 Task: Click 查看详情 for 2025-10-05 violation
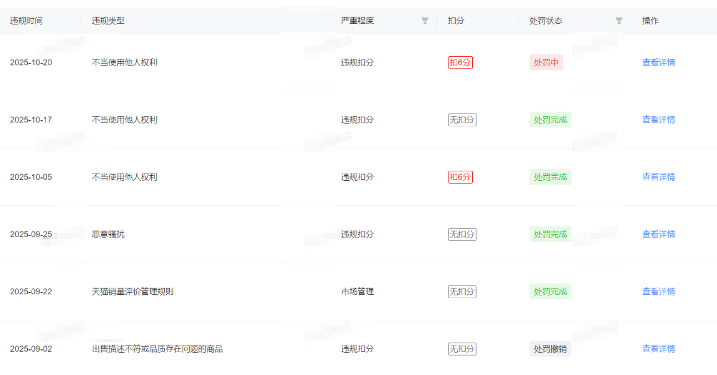659,177
